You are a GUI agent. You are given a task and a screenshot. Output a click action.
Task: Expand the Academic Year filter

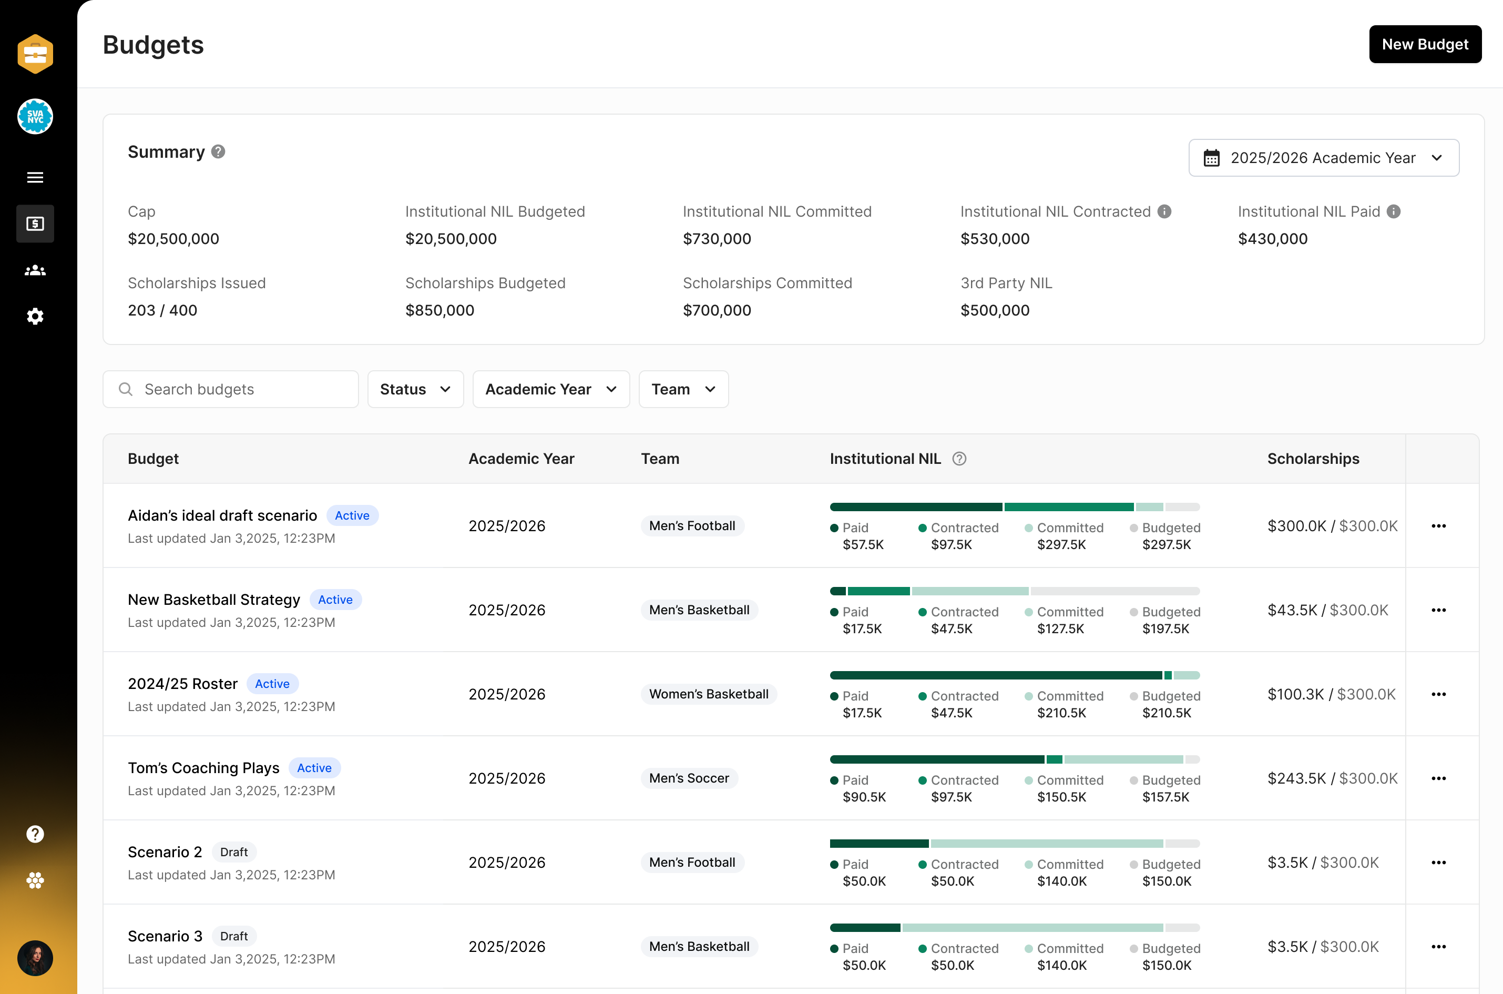tap(550, 389)
